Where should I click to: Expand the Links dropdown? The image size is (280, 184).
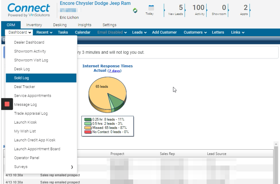(238, 32)
